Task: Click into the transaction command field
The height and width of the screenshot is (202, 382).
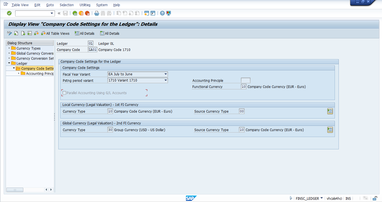Action: 33,13
